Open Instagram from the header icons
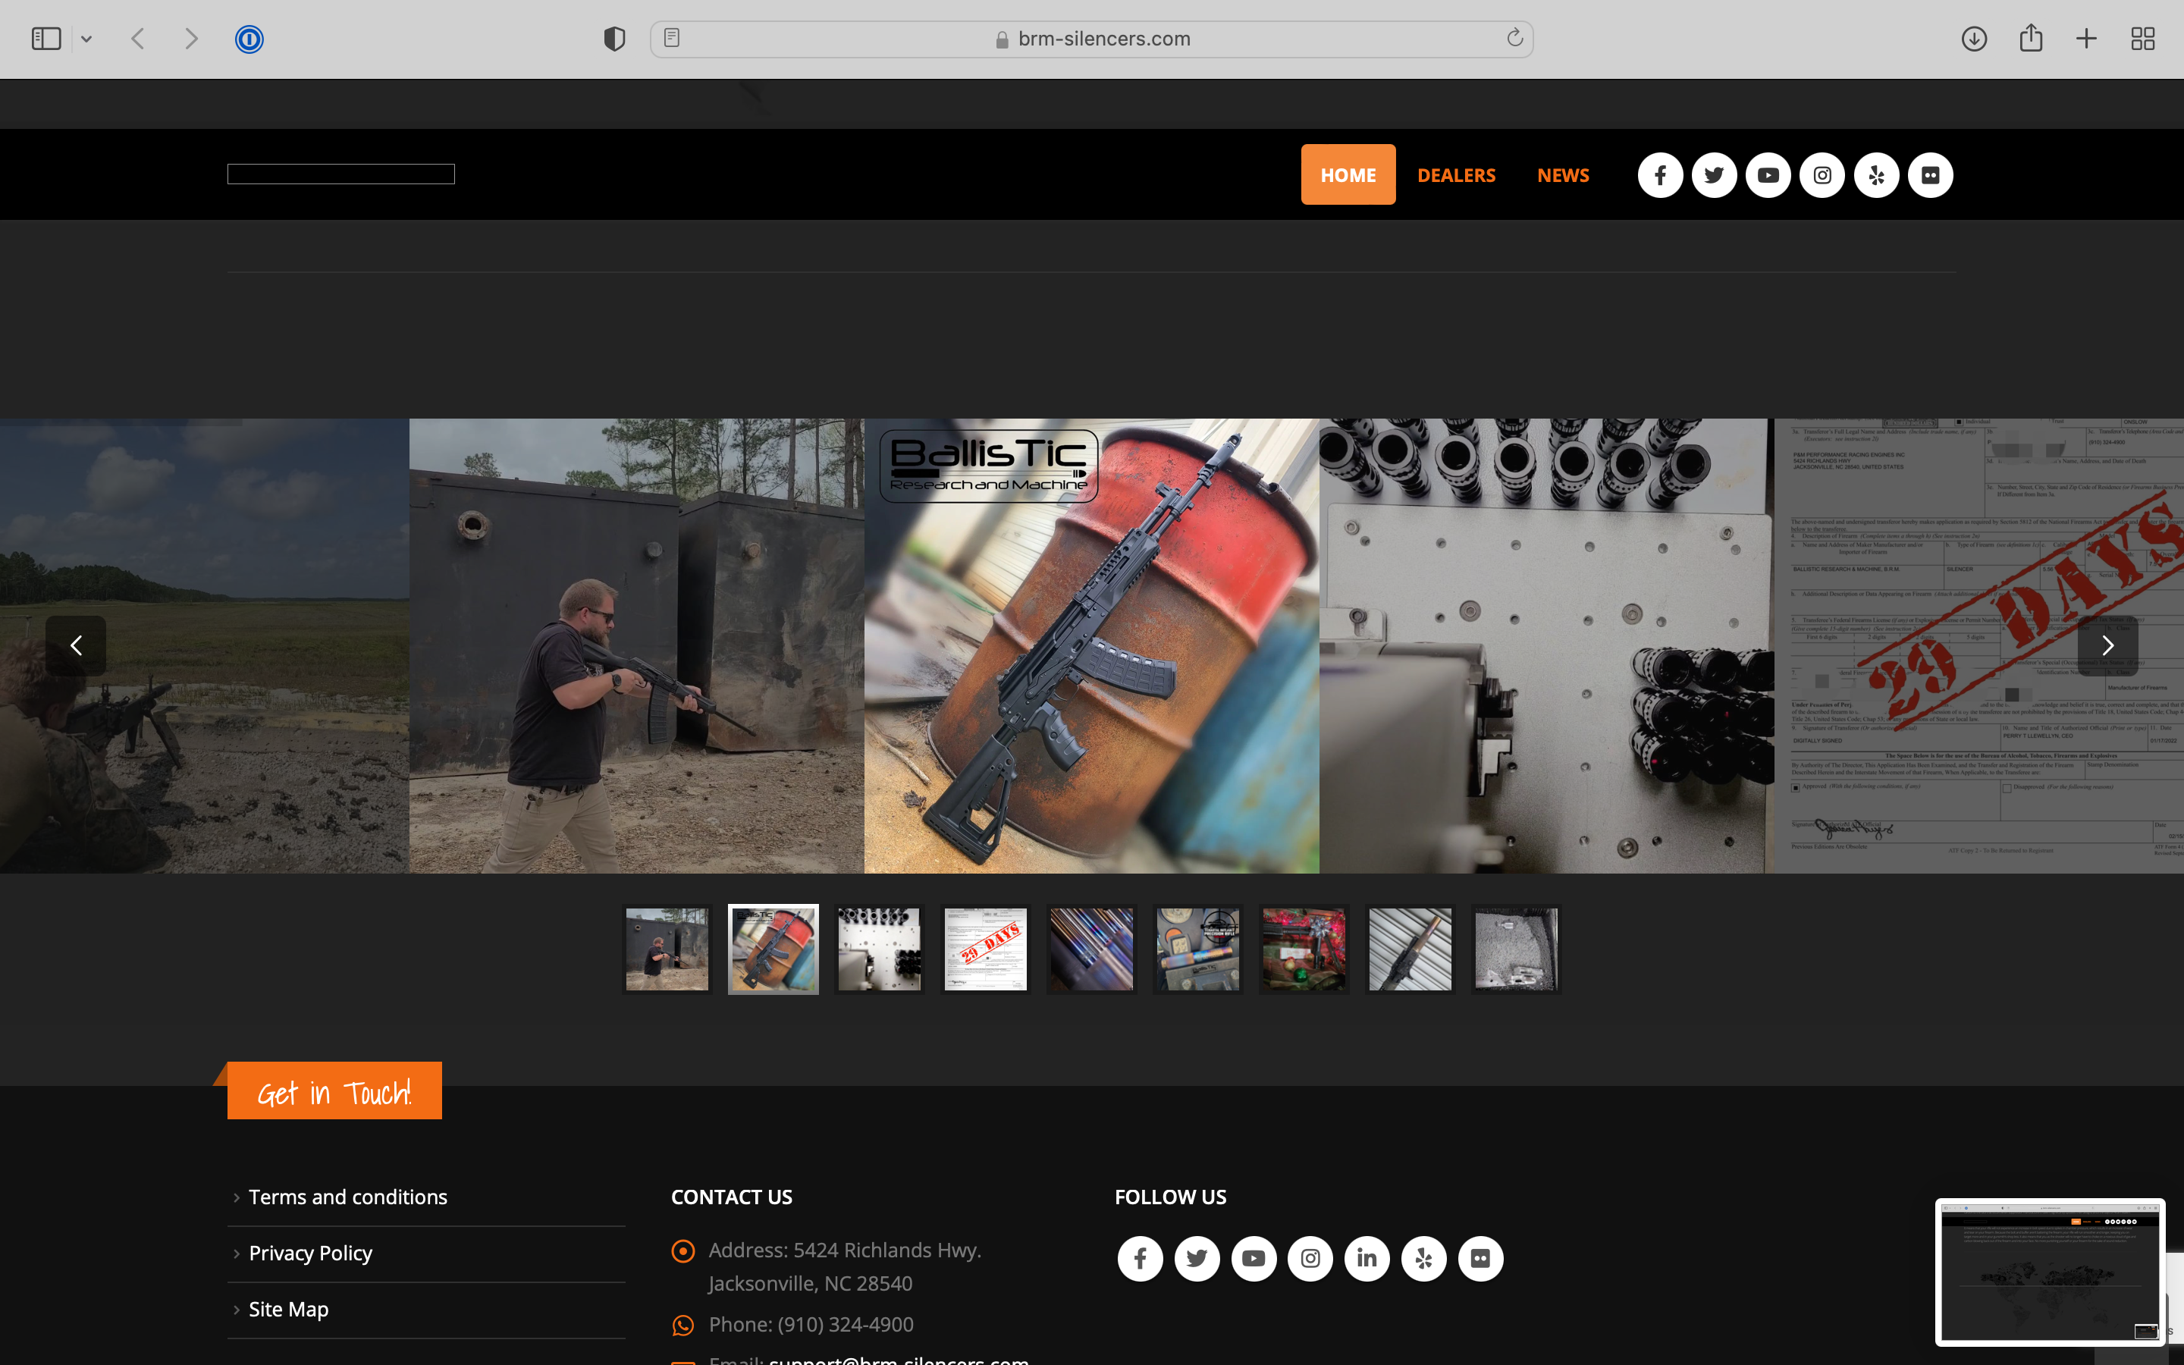Image resolution: width=2184 pixels, height=1365 pixels. coord(1822,175)
